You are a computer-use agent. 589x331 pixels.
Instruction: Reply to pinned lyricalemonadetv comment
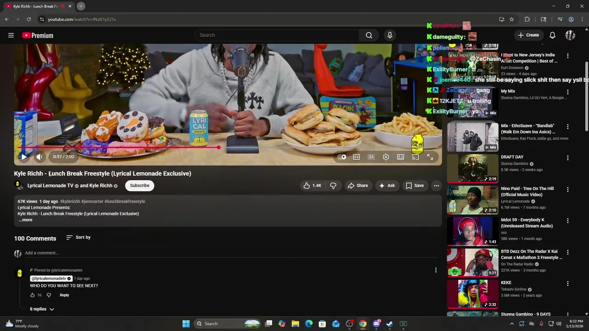[64, 295]
